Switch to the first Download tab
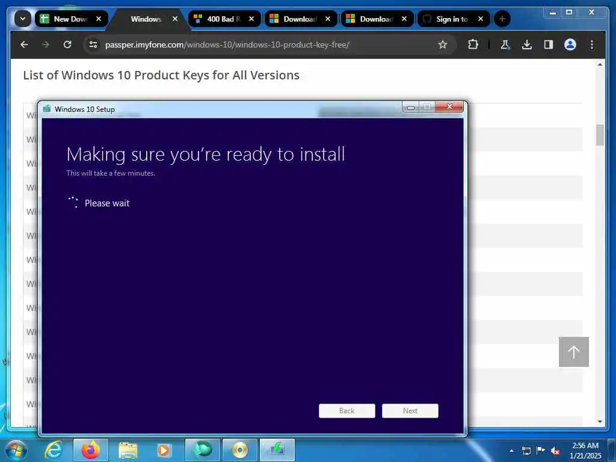616x462 pixels. [301, 19]
